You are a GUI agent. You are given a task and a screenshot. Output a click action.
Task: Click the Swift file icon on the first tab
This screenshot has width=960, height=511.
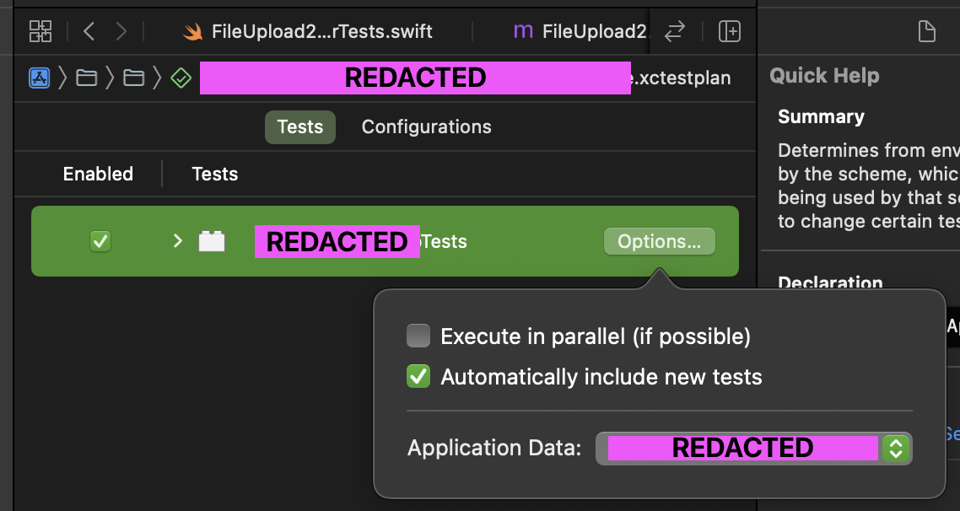tap(193, 32)
